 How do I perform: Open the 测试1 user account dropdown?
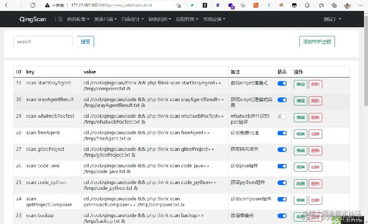(x=332, y=19)
